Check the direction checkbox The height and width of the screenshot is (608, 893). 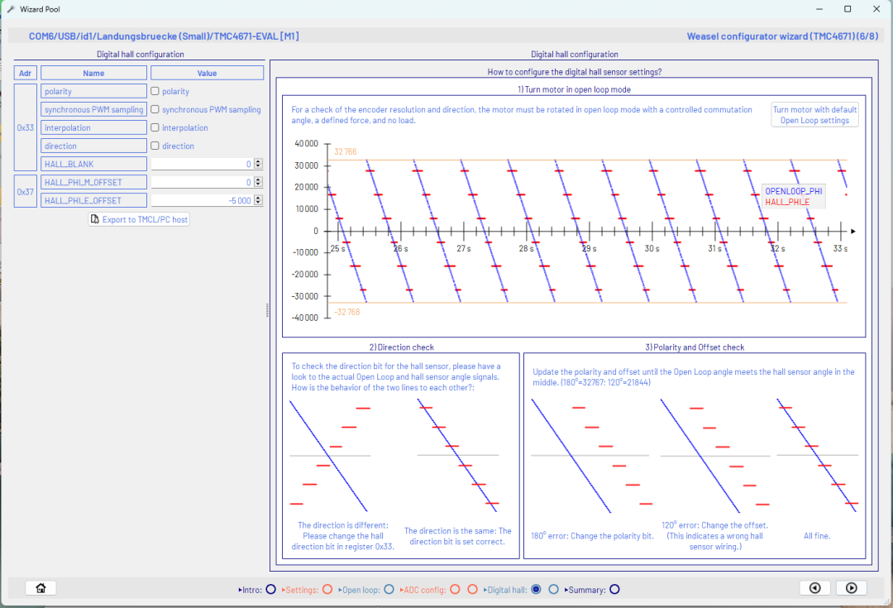click(156, 146)
